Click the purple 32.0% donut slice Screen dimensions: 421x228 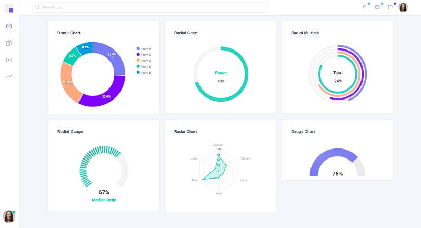point(105,97)
